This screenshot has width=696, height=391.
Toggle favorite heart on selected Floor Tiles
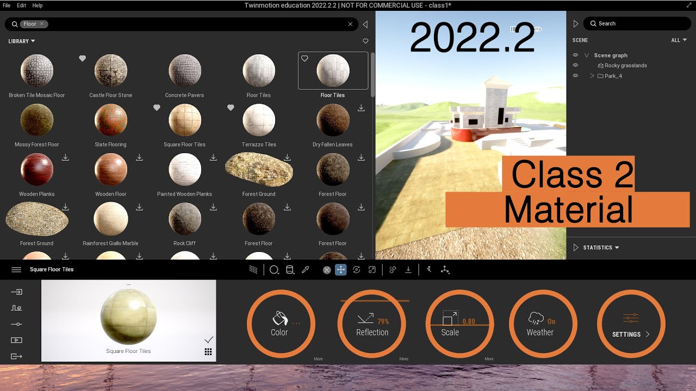pyautogui.click(x=304, y=59)
